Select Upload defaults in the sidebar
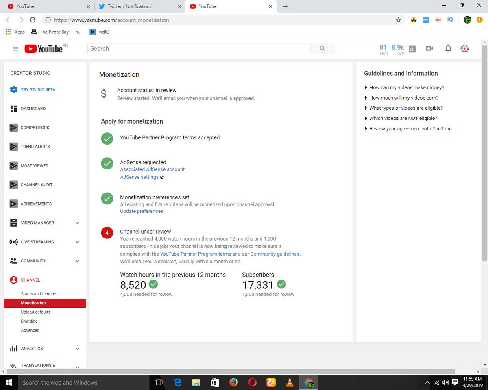This screenshot has height=390, width=488. [36, 312]
